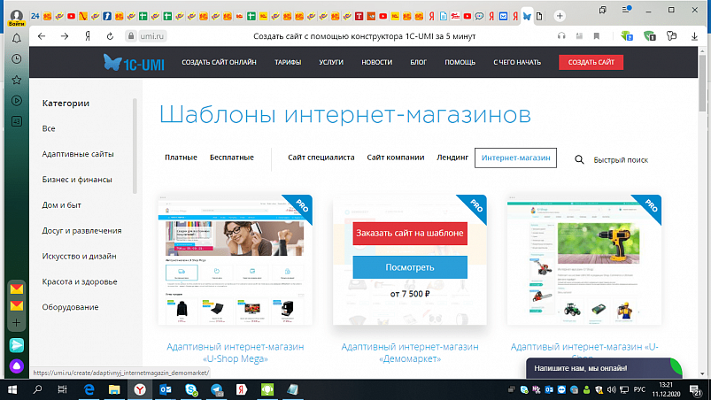This screenshot has height=400, width=711.
Task: Open favorites star in the sidebar
Action: 16,80
